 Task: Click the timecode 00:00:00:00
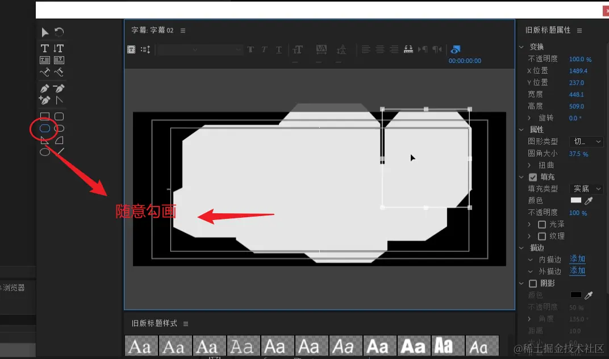465,61
